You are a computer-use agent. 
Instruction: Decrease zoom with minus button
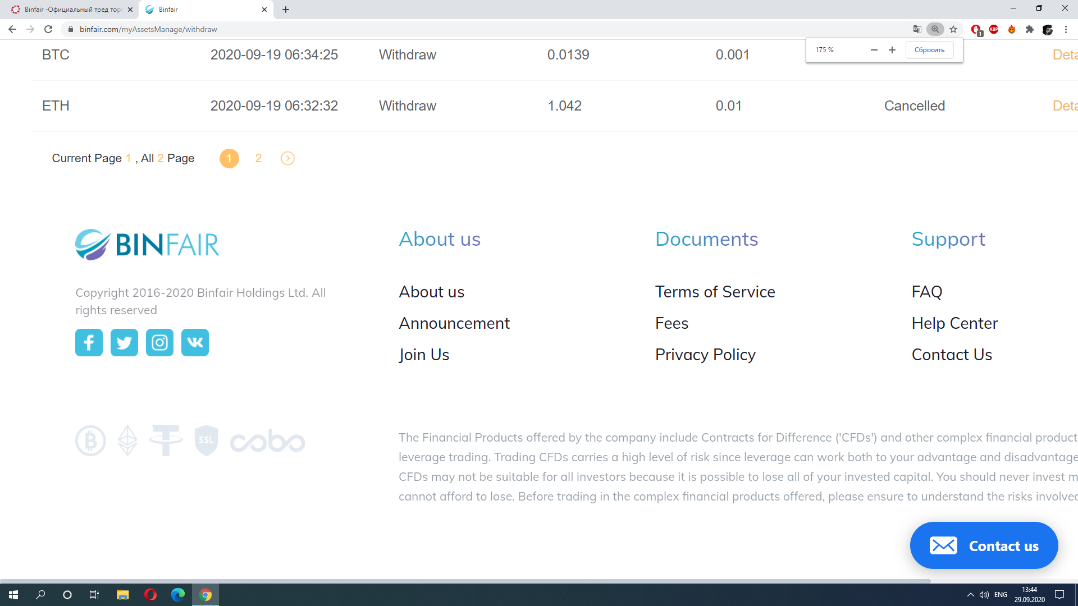(874, 50)
